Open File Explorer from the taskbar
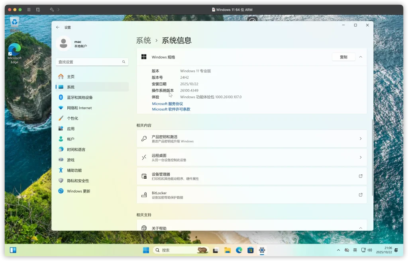 point(228,250)
